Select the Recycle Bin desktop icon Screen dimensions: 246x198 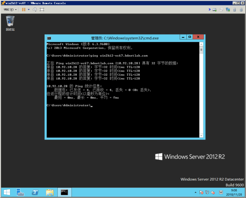tap(10, 23)
